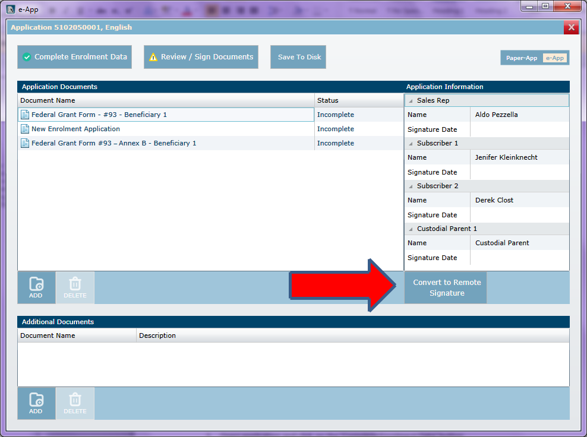Click the Add folder icon under Additional Documents
587x437 pixels.
(36, 400)
